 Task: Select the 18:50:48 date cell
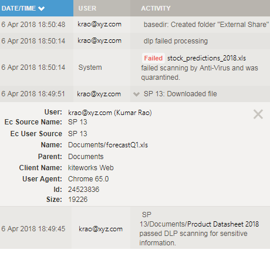(x=33, y=25)
